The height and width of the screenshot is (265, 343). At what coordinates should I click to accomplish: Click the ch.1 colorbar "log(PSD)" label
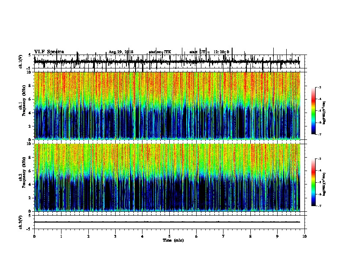tap(324, 113)
